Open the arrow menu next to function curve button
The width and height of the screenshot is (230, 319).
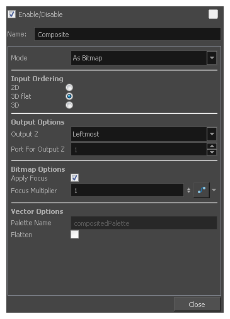pyautogui.click(x=214, y=190)
